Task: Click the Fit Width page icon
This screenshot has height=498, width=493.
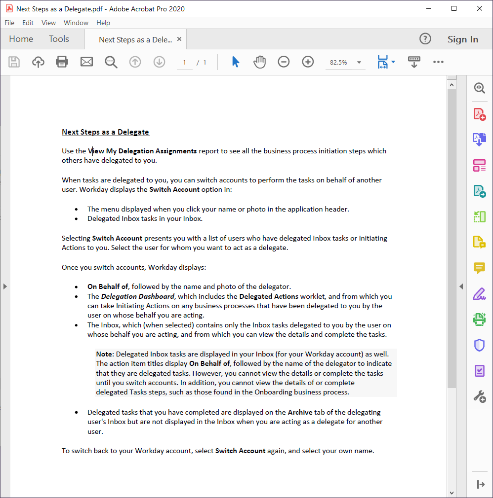Action: pos(382,62)
